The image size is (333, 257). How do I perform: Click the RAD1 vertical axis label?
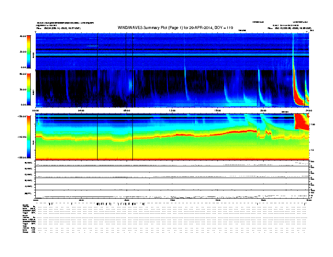[33, 92]
